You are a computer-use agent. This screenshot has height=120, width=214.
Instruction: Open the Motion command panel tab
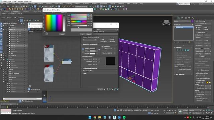click(186, 18)
